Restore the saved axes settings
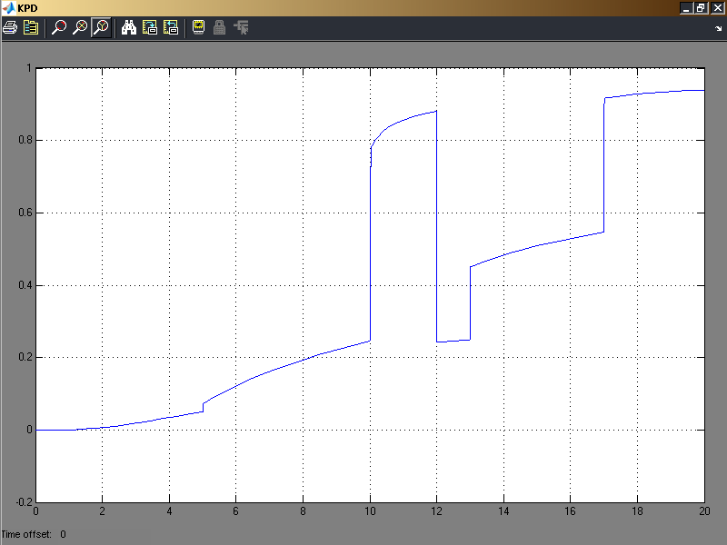The image size is (727, 545). pyautogui.click(x=170, y=27)
